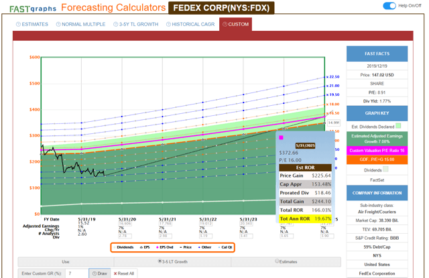The image size is (429, 278).
Task: Click the x 19.50 multiple label
Action: coord(332,94)
